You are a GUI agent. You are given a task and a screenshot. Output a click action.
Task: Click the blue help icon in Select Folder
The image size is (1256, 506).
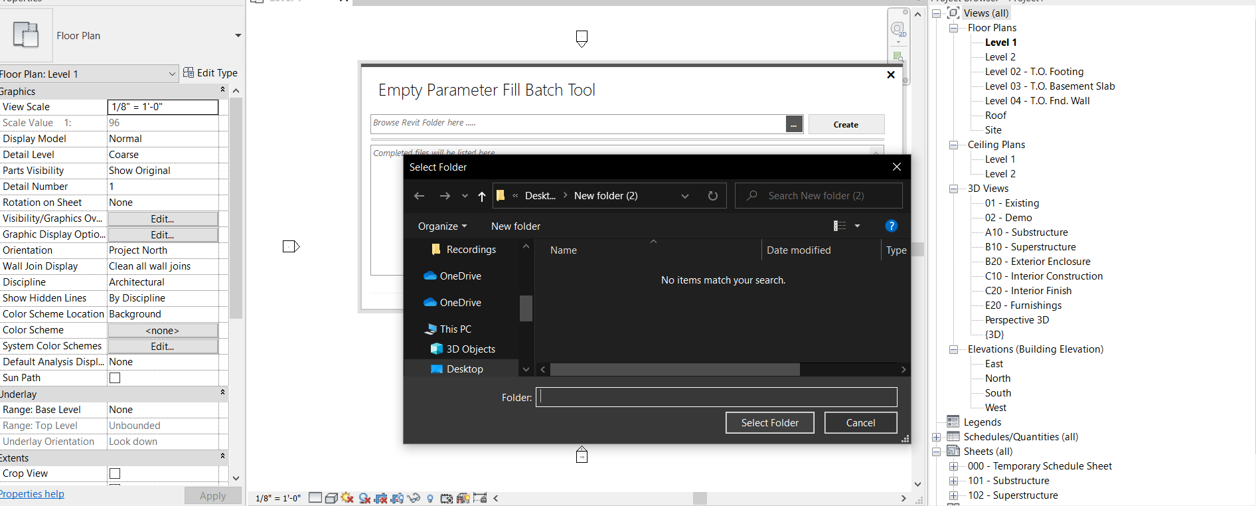892,226
